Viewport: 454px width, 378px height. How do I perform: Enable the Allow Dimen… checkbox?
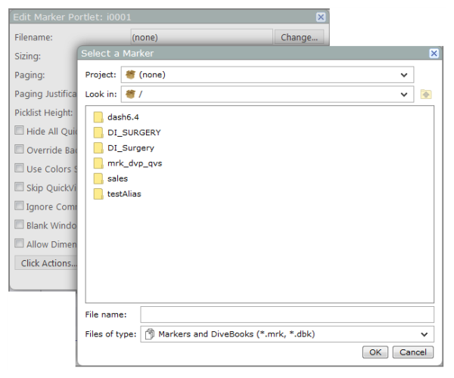(19, 243)
